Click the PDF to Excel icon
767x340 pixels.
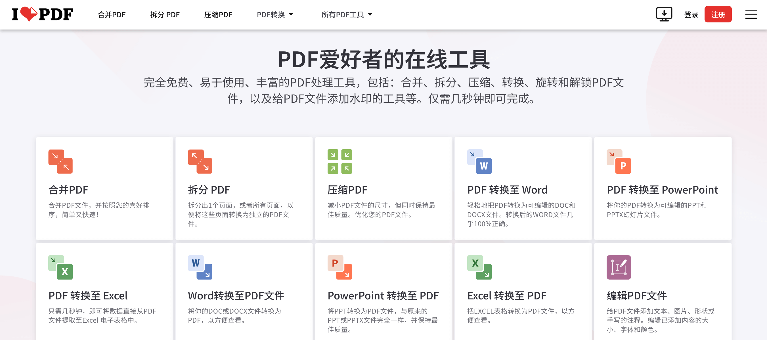(60, 267)
